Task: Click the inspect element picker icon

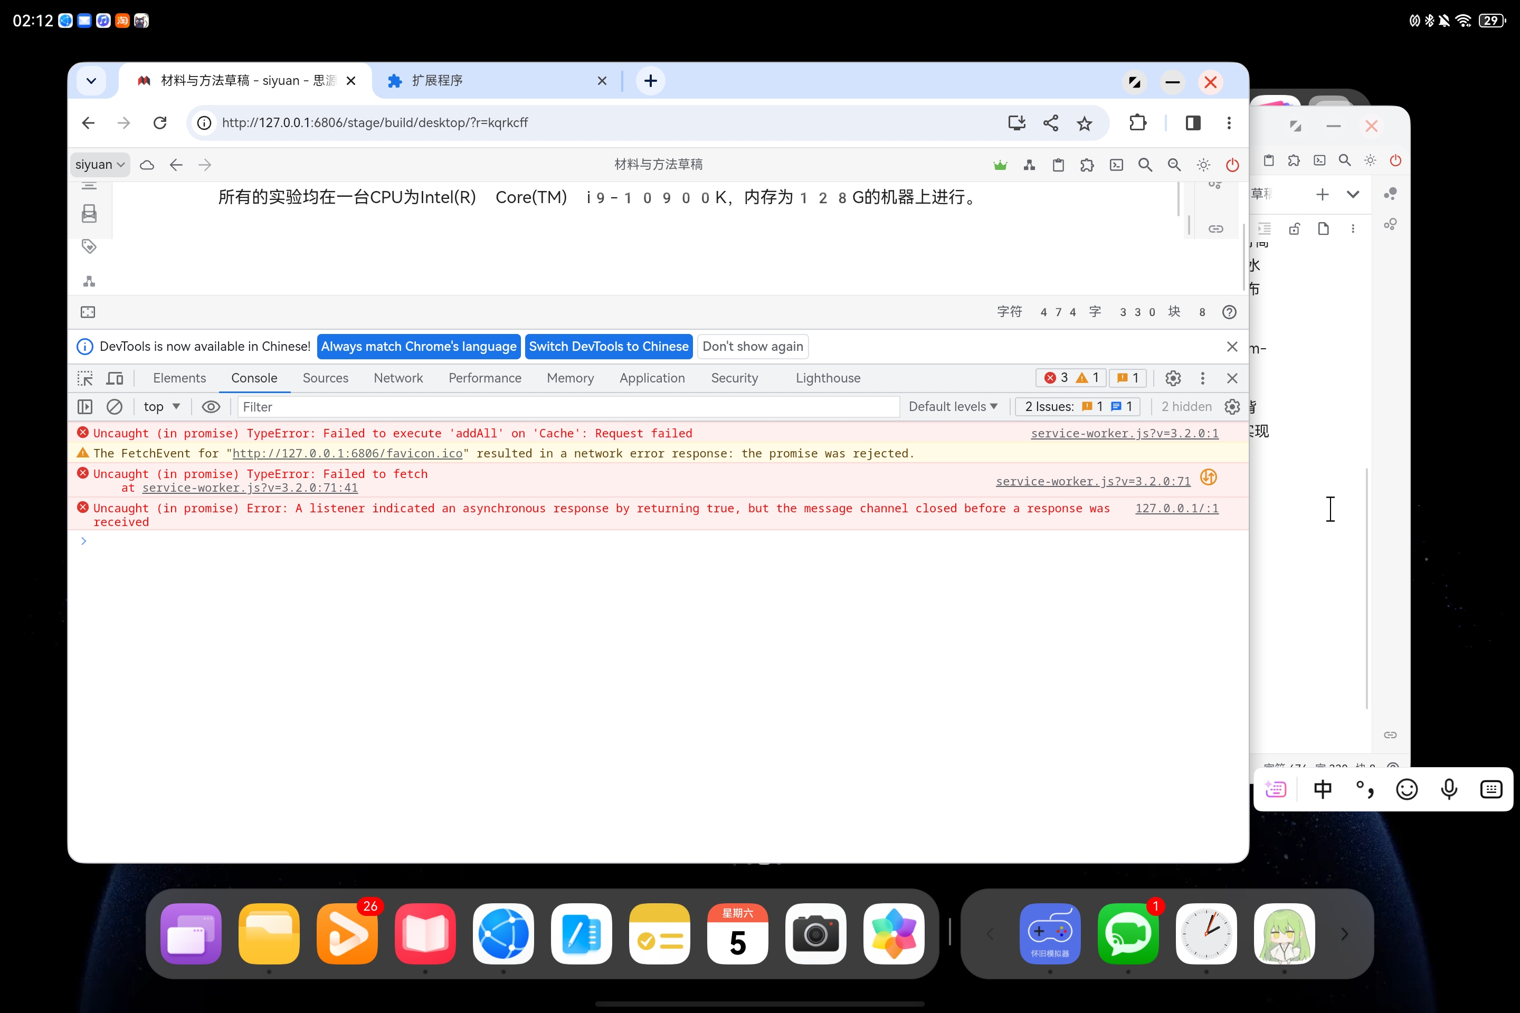Action: [x=85, y=378]
